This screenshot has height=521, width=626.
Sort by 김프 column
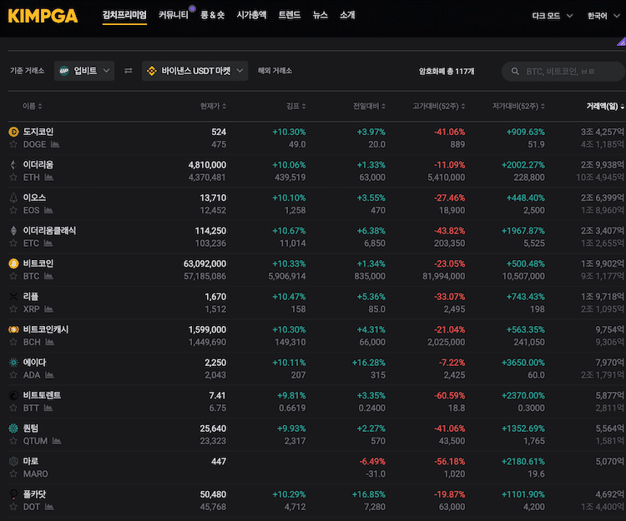click(295, 106)
